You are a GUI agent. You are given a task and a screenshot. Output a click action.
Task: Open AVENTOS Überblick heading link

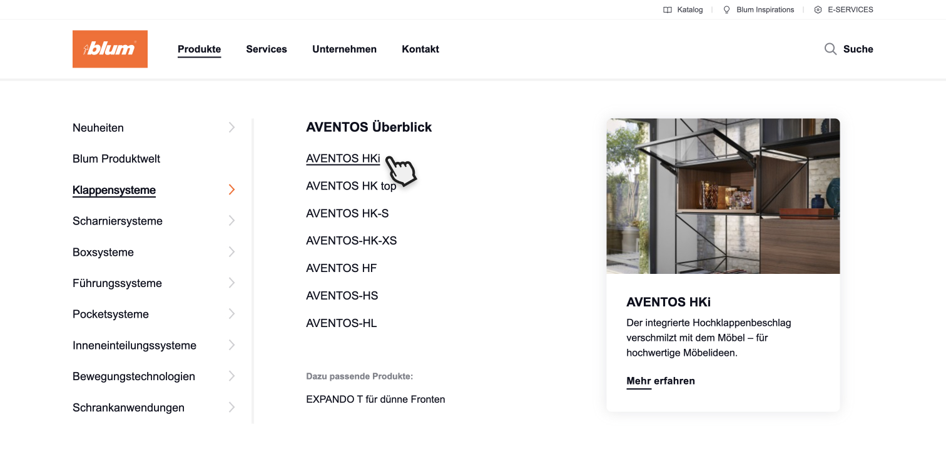coord(369,127)
